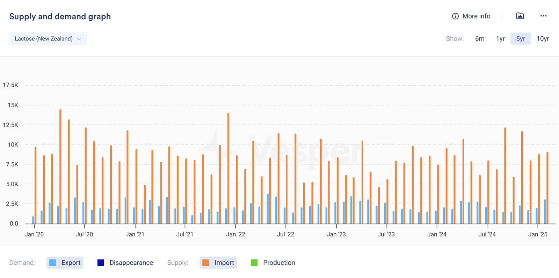The height and width of the screenshot is (278, 559).
Task: Click the chevron on Lactose product selector
Action: pos(79,39)
